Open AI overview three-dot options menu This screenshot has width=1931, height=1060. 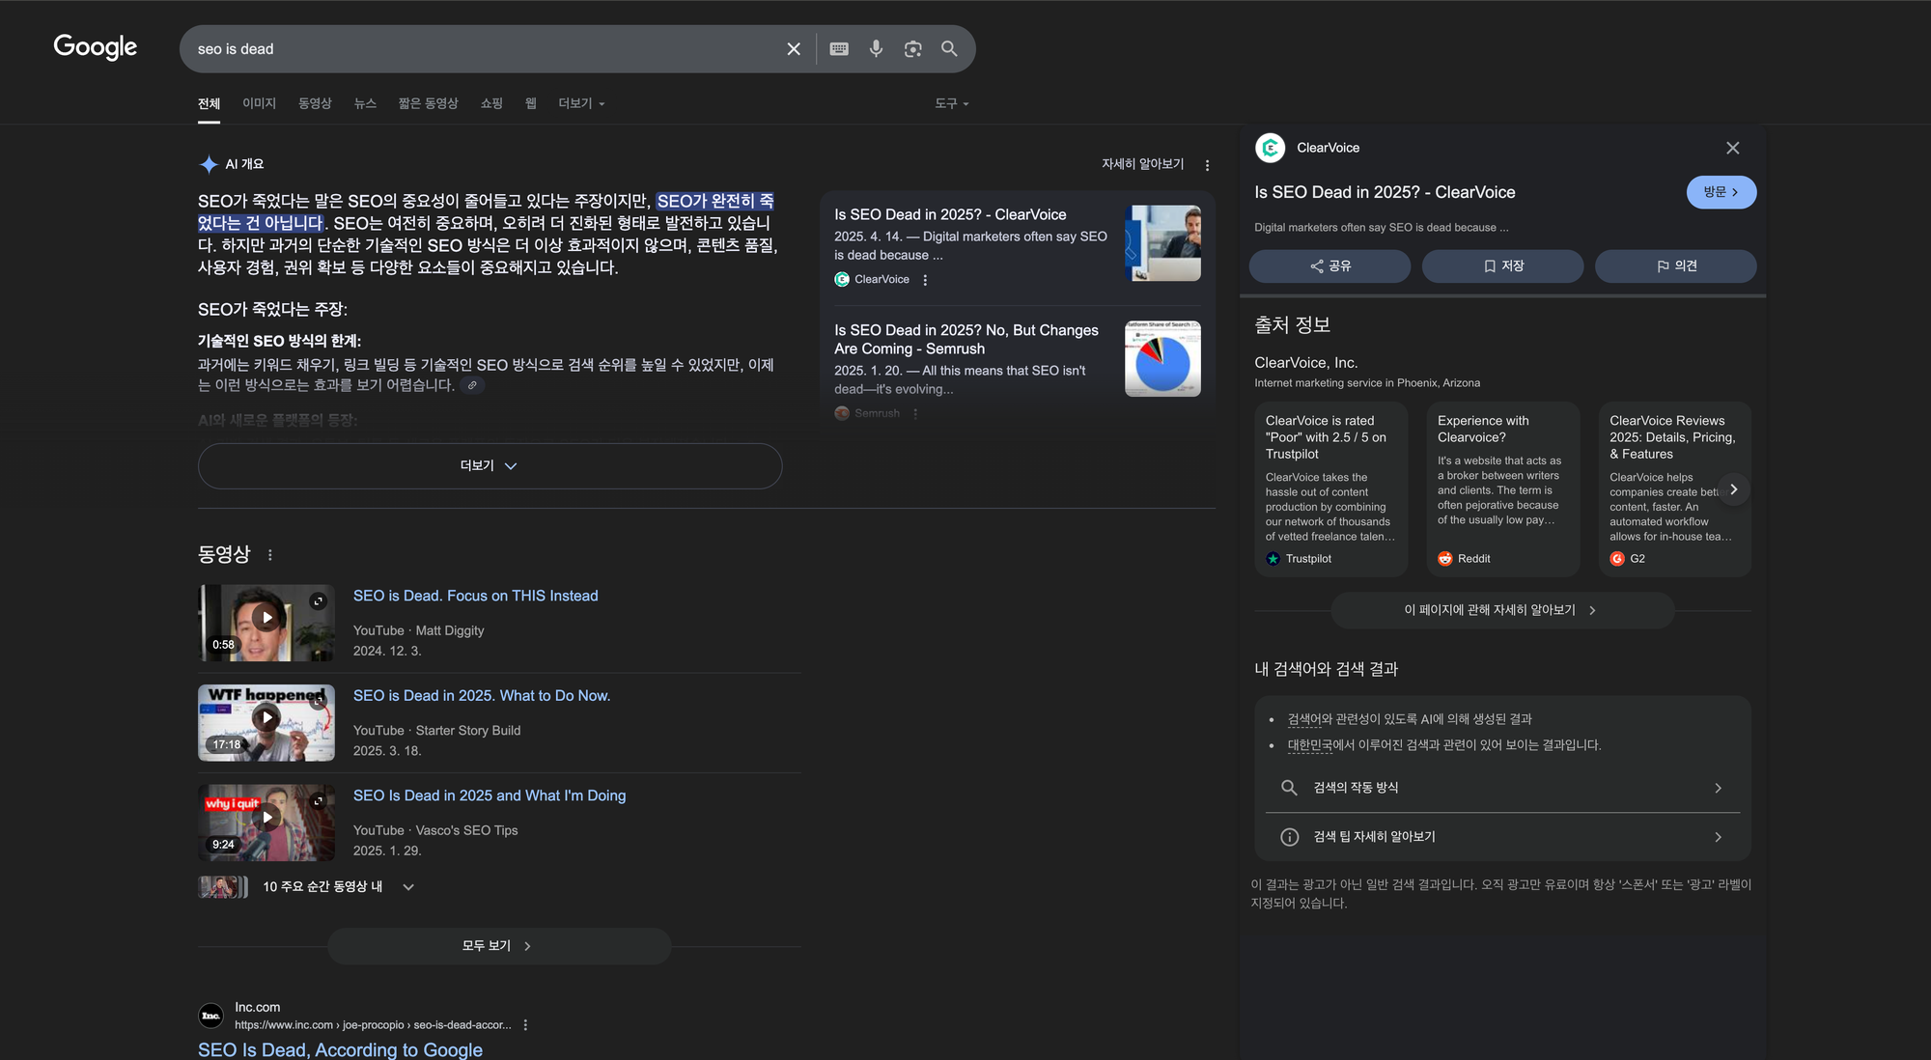[1207, 165]
